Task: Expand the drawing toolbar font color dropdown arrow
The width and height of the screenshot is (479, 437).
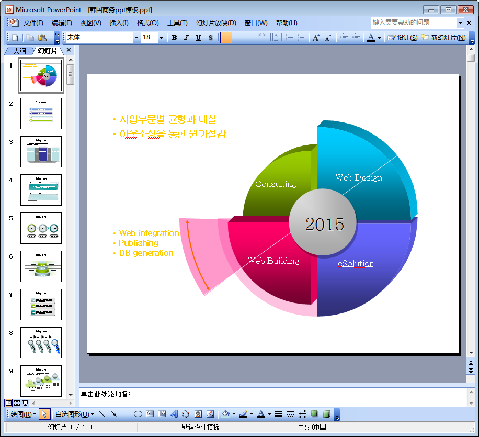Action: [269, 414]
